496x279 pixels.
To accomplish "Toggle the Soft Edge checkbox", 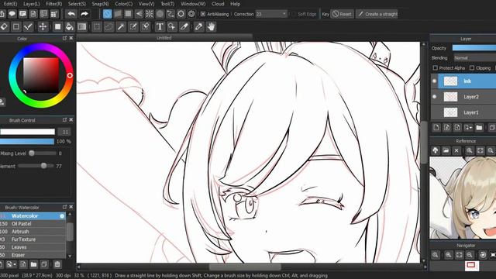I will (294, 14).
